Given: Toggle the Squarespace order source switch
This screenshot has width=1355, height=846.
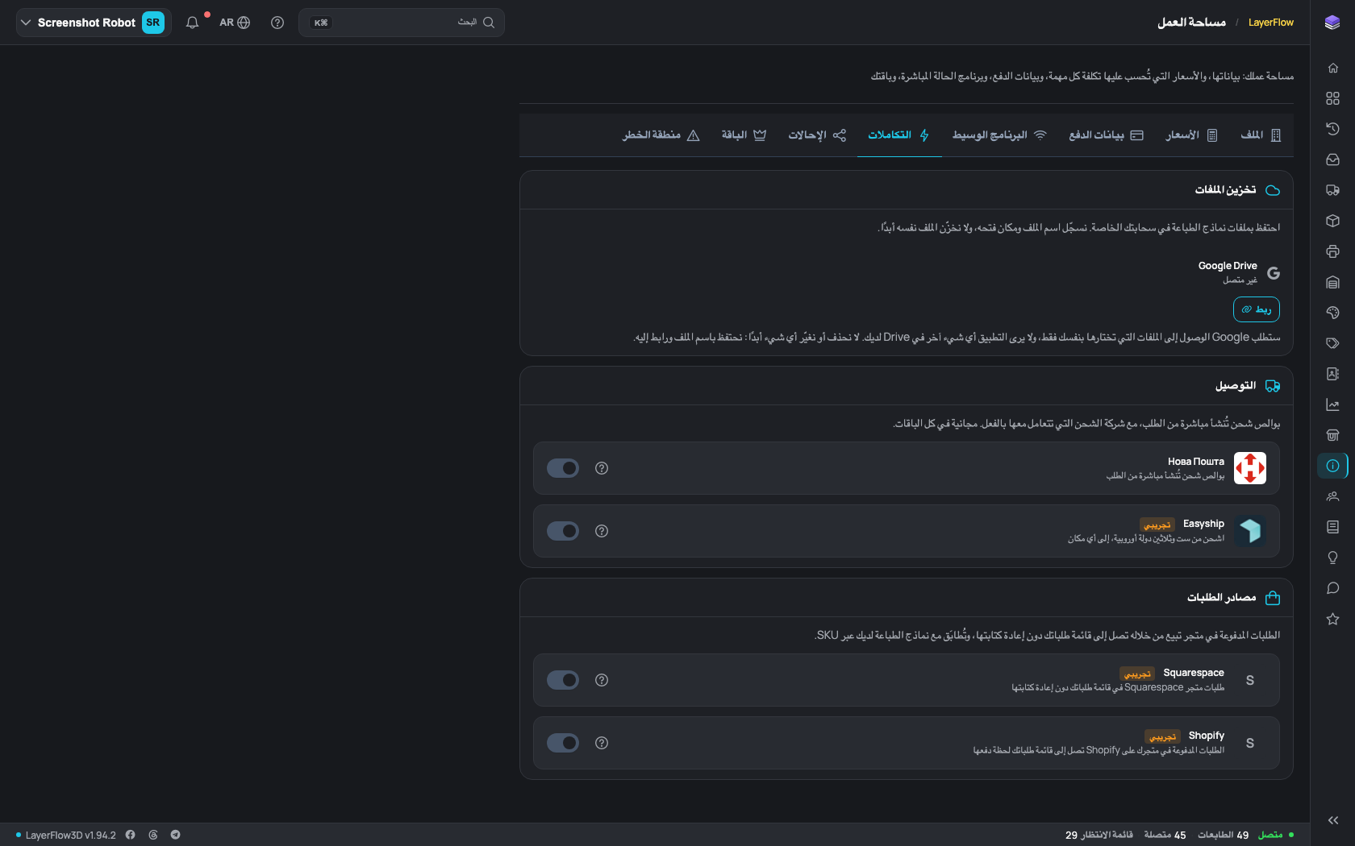Looking at the screenshot, I should [x=563, y=680].
